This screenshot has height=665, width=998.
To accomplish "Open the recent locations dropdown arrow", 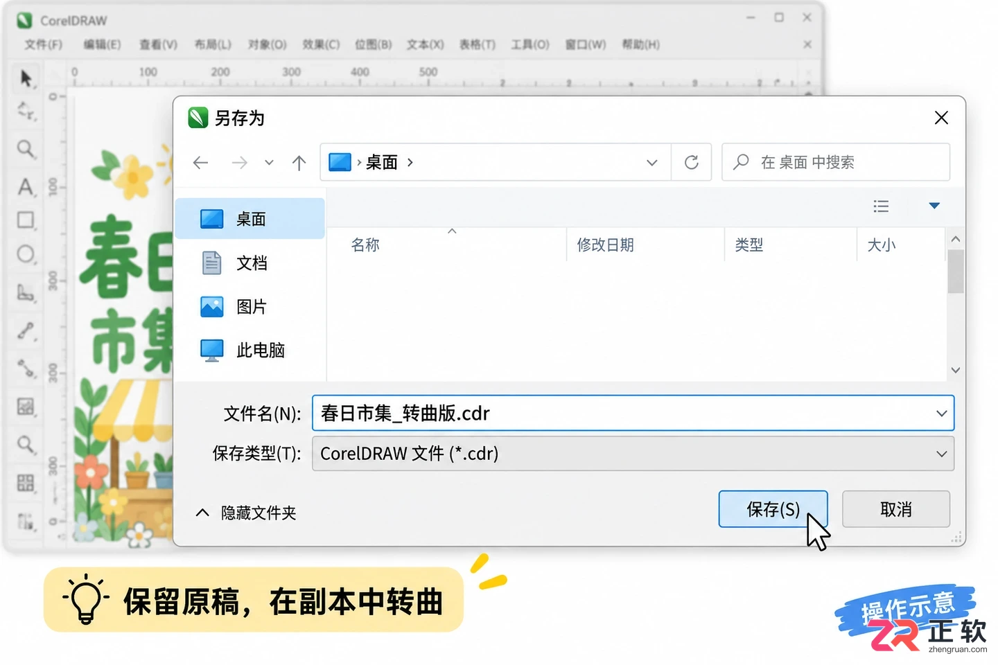I will point(269,163).
